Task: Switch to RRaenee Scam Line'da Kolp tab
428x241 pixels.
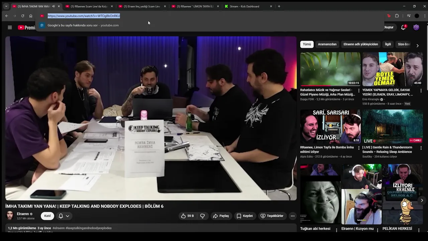Action: (x=89, y=6)
